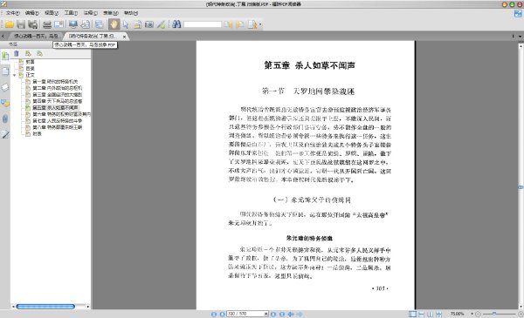Open the 文件 (File) menu

pyautogui.click(x=13, y=13)
